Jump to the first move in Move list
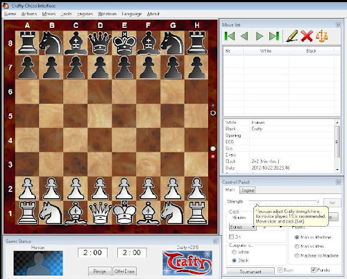 [x=230, y=36]
